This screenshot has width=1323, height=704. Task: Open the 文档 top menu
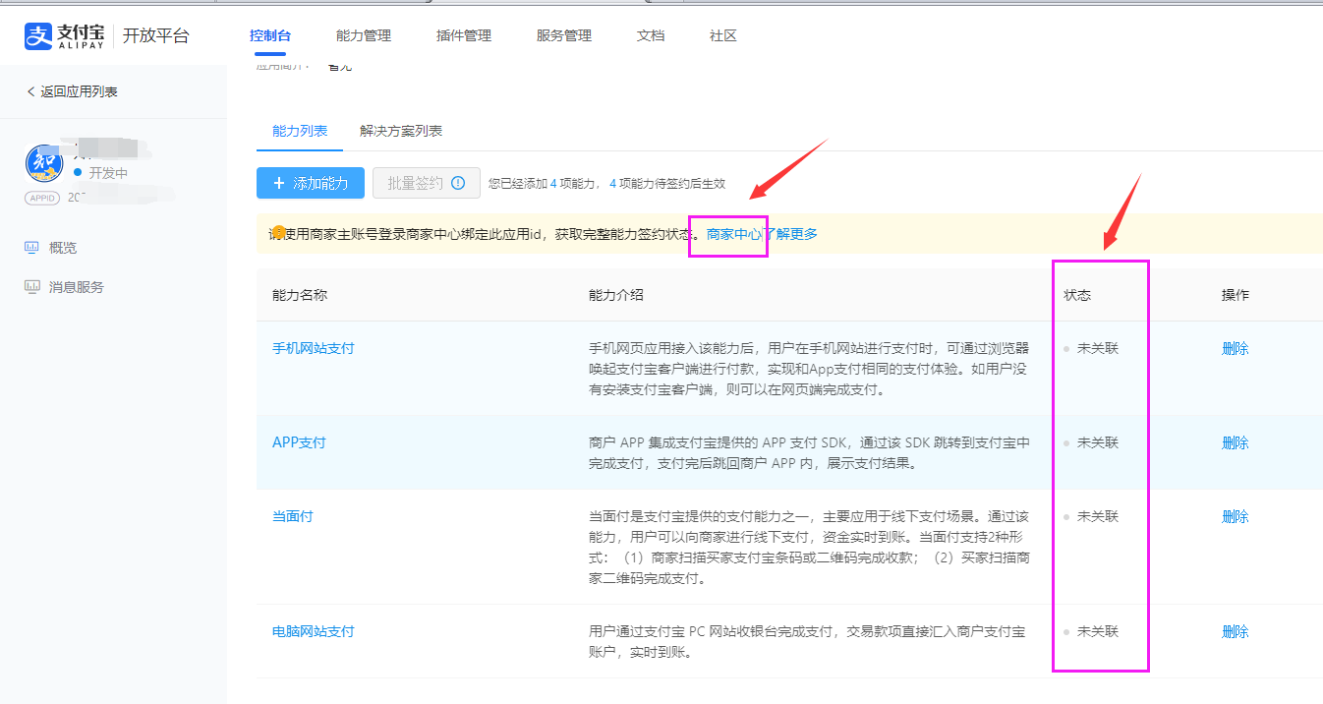click(651, 35)
